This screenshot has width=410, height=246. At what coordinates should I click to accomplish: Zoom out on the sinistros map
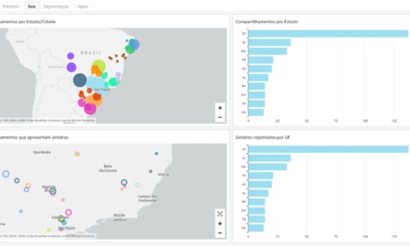point(220,232)
